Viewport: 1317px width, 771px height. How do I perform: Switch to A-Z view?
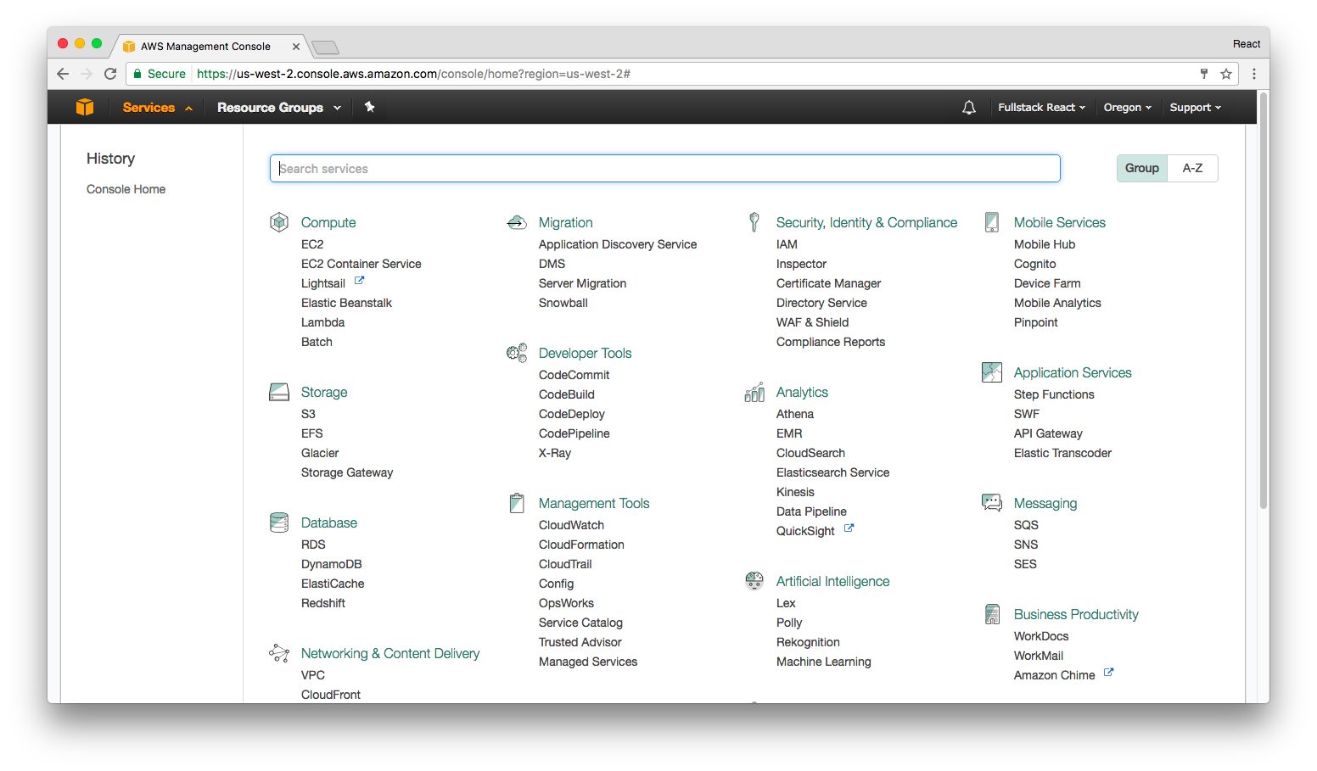tap(1193, 168)
